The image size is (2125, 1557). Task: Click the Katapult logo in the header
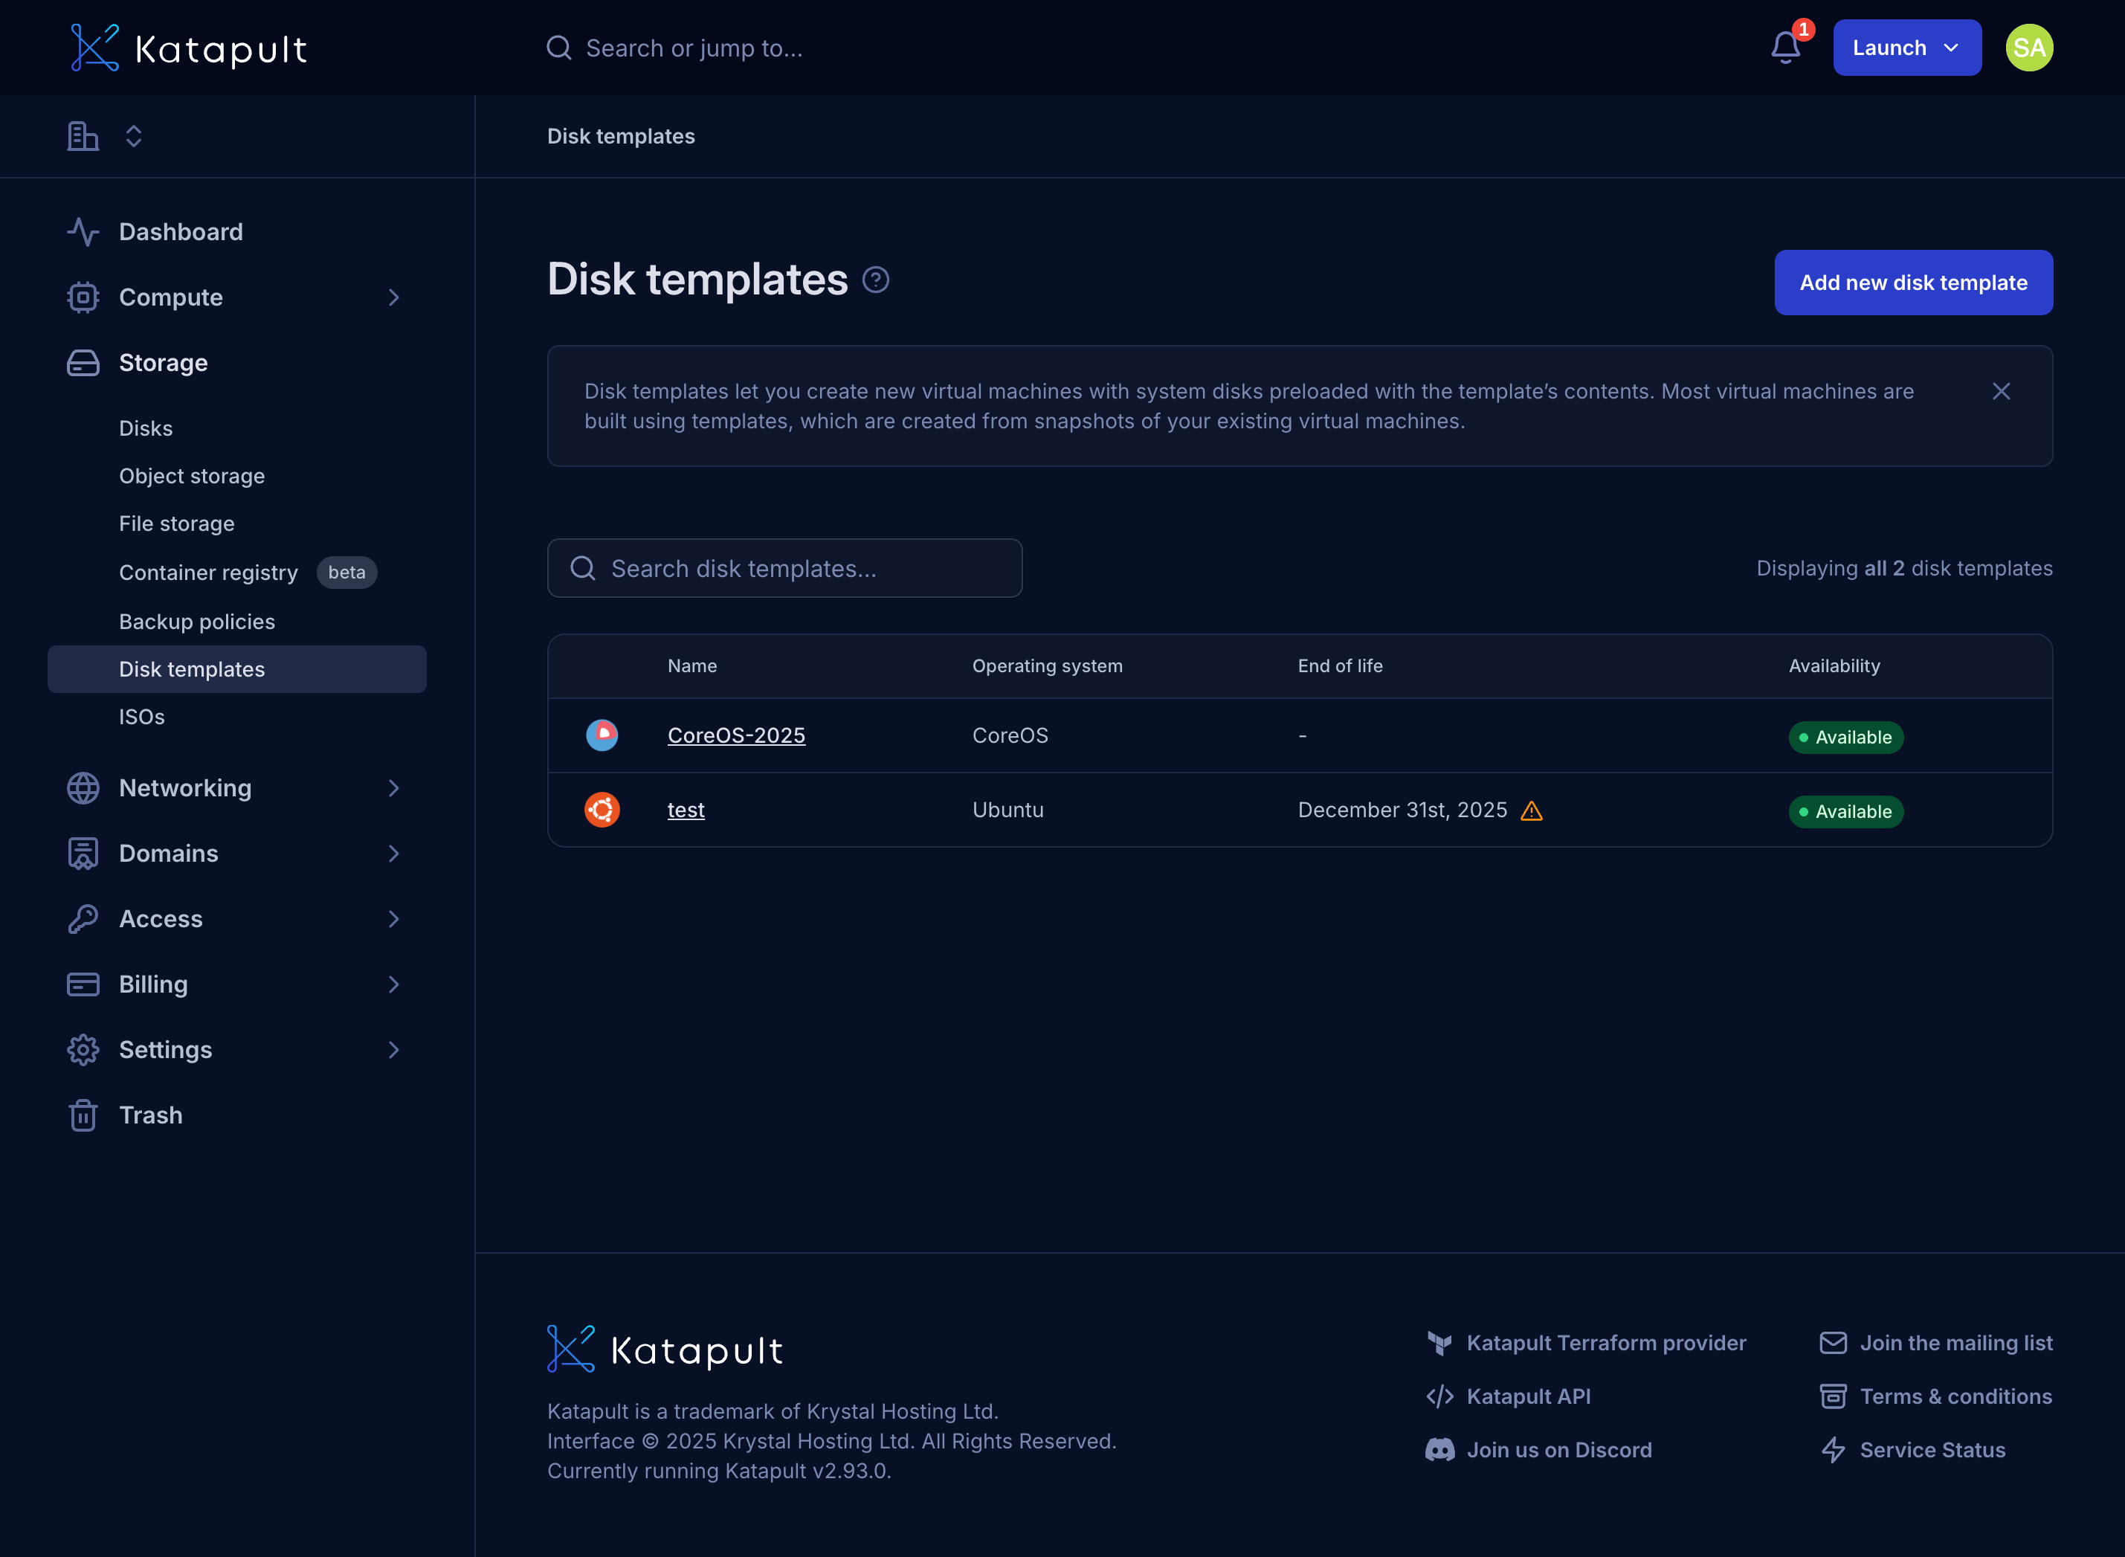tap(188, 47)
